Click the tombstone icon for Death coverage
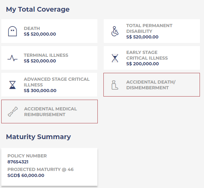Image resolution: width=204 pixels, height=188 pixels. [12, 31]
